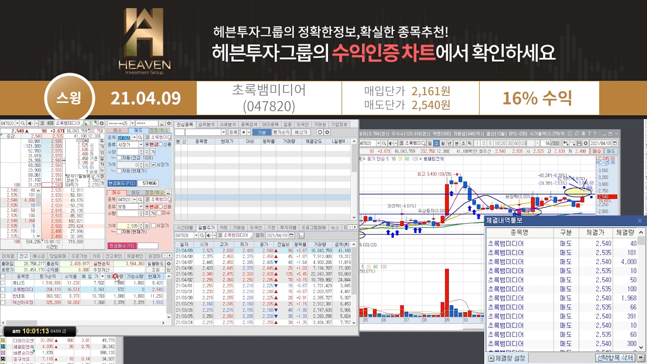The height and width of the screenshot is (364, 647).
Task: Click speaker icon in 일별주가 toolbar
Action: click(209, 235)
